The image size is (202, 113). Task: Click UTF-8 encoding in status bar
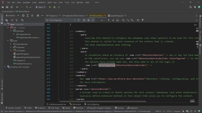pos(169,111)
